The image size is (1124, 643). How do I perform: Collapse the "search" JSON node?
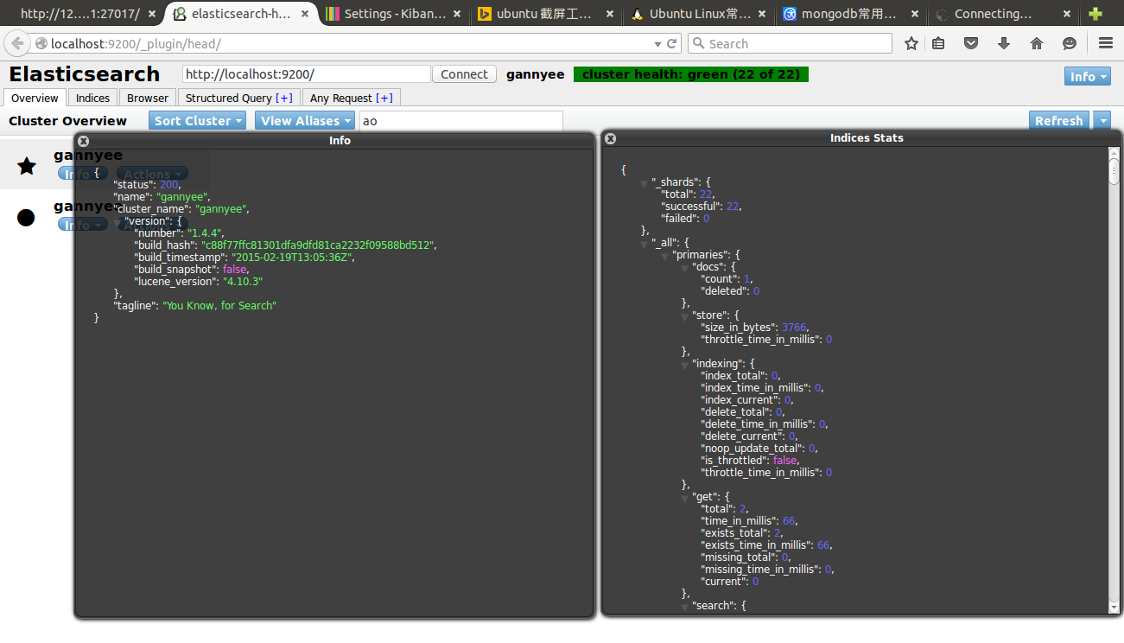click(686, 607)
